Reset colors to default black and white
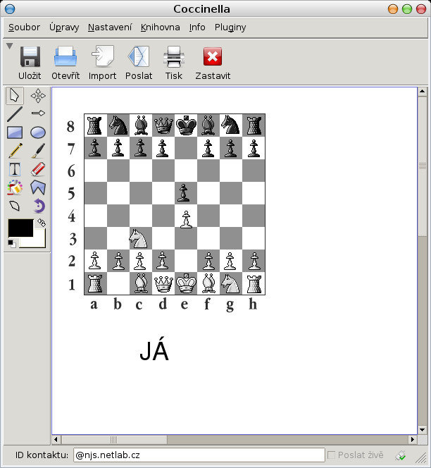 [x=12, y=244]
